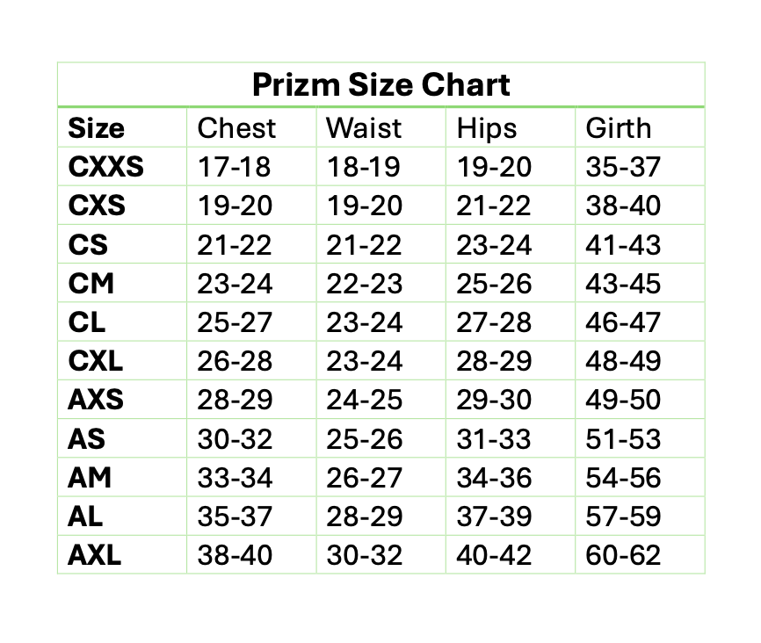Select the AXS size label cell
The height and width of the screenshot is (643, 761).
click(96, 400)
